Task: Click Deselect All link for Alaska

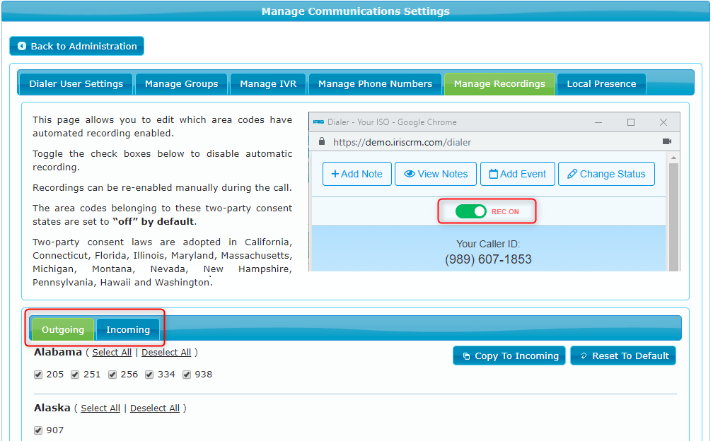Action: pos(155,408)
